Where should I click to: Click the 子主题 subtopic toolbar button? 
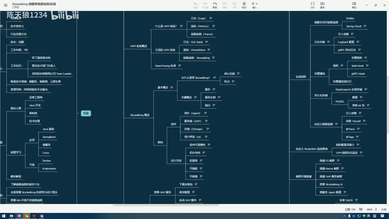coord(205,5)
